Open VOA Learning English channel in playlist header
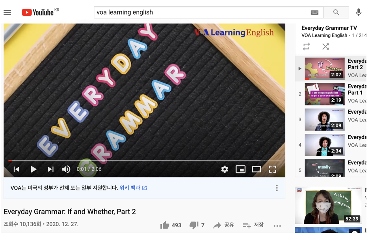This screenshot has width=368, height=236. click(x=324, y=35)
